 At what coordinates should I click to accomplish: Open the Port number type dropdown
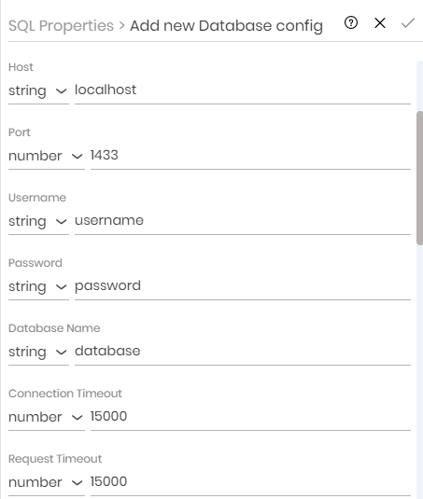[47, 156]
